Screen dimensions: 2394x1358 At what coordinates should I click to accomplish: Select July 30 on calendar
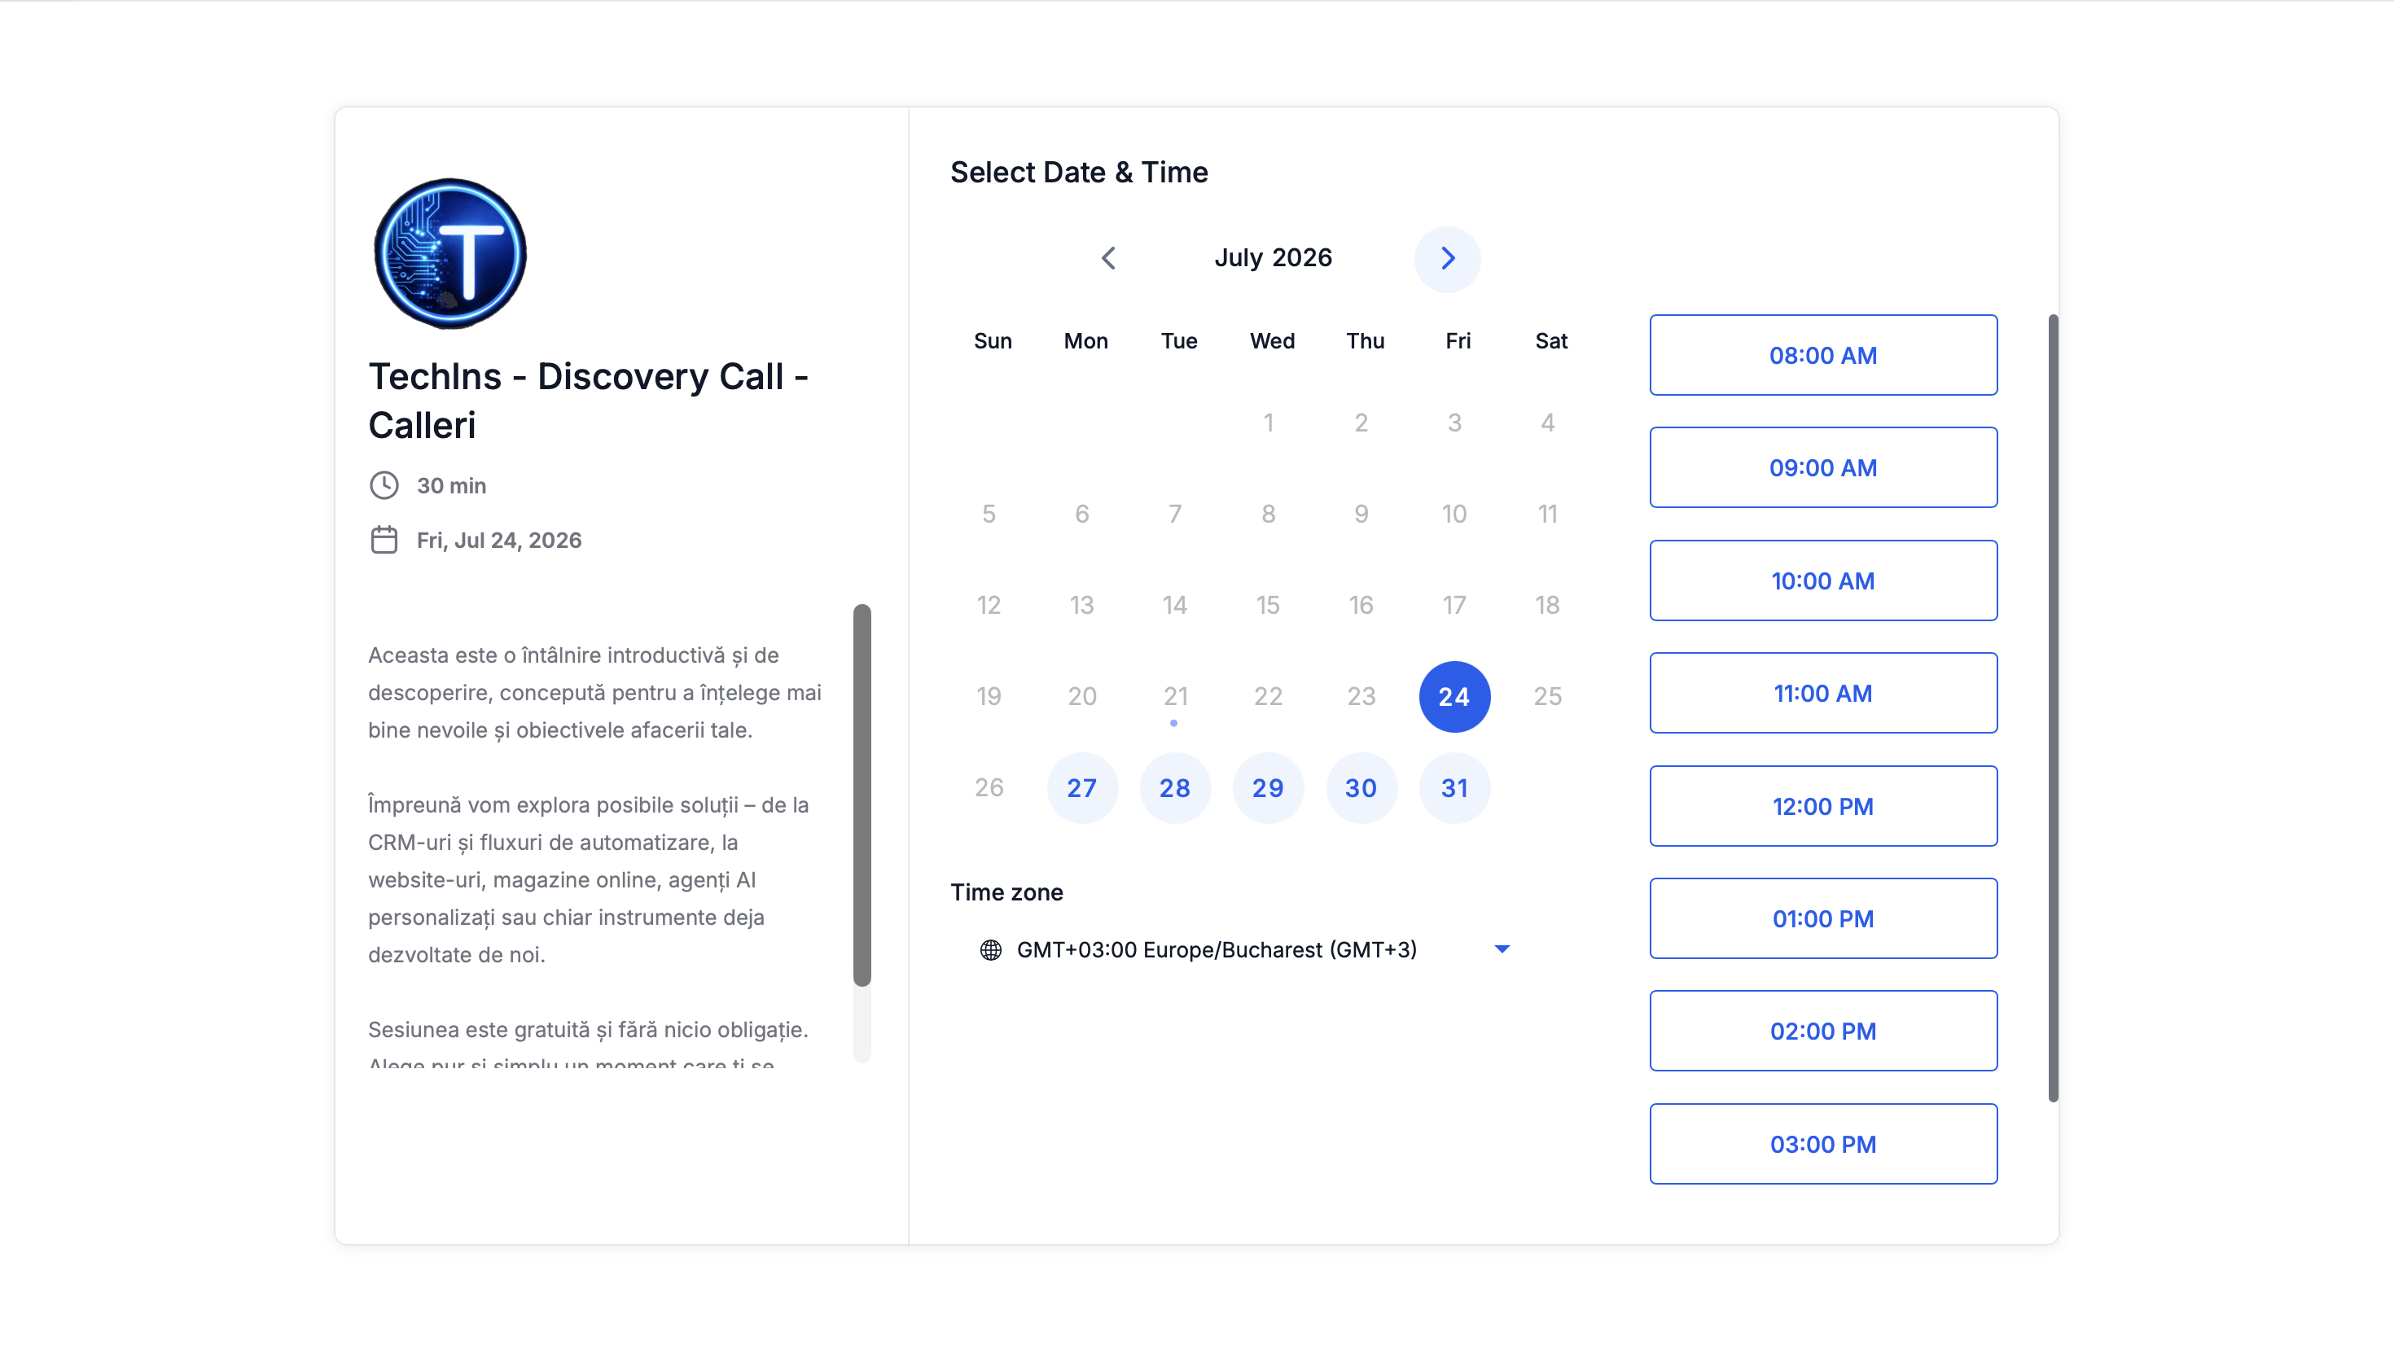(x=1361, y=788)
